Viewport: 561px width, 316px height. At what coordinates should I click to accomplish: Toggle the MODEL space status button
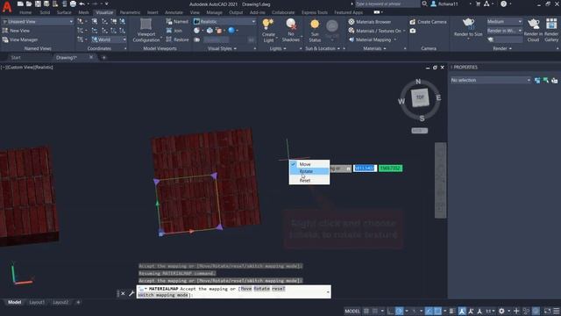tap(352, 311)
